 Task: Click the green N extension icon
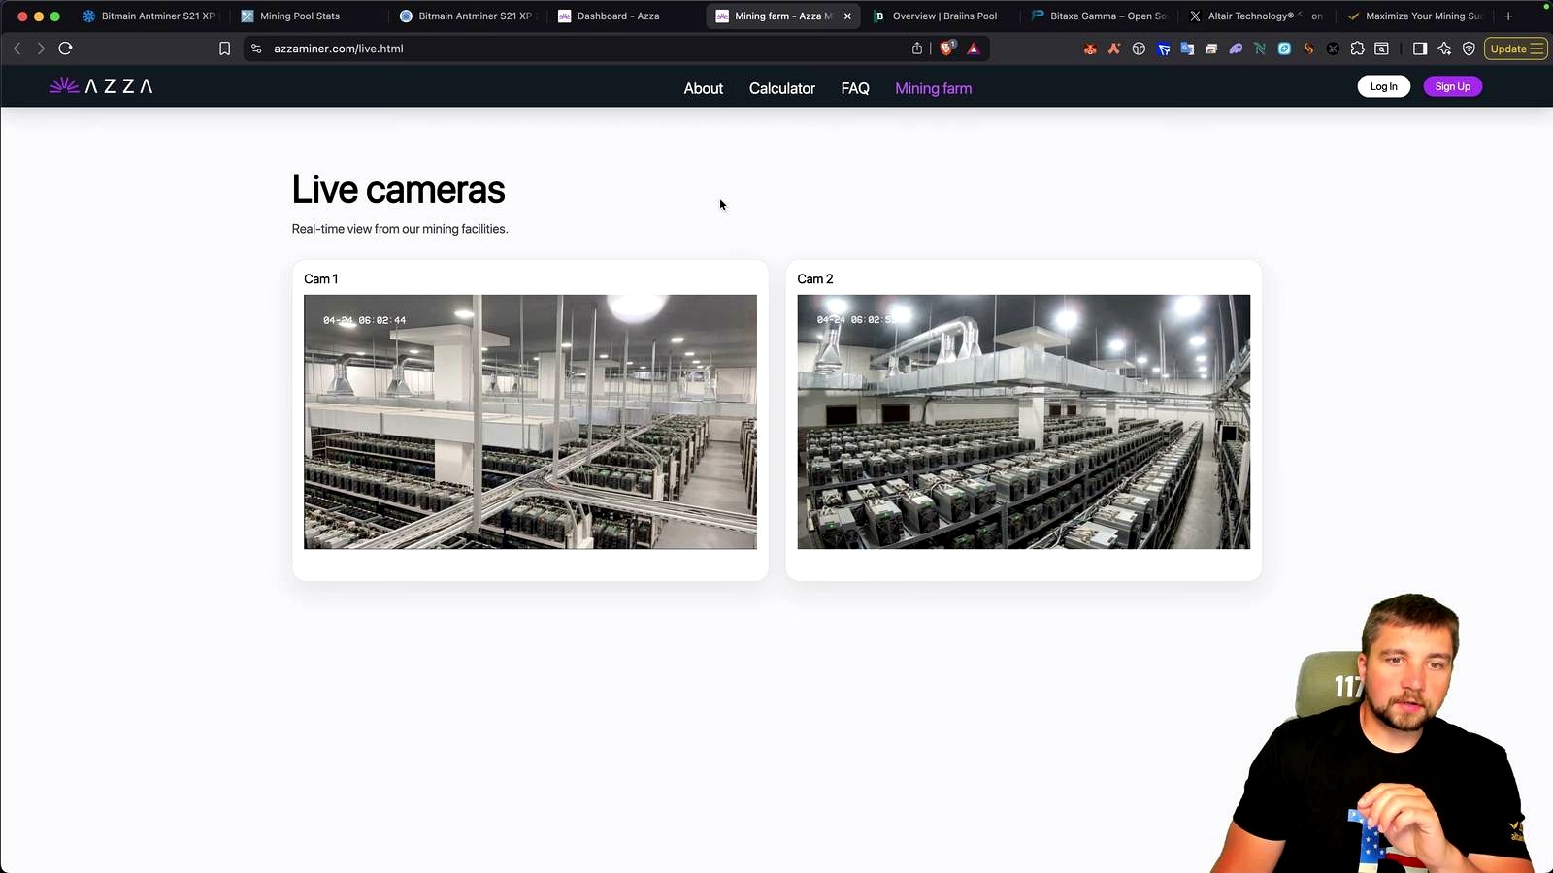coord(1260,48)
